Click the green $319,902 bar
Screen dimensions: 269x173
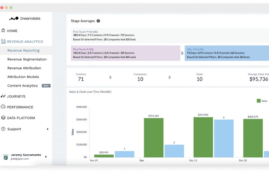pos(203,137)
